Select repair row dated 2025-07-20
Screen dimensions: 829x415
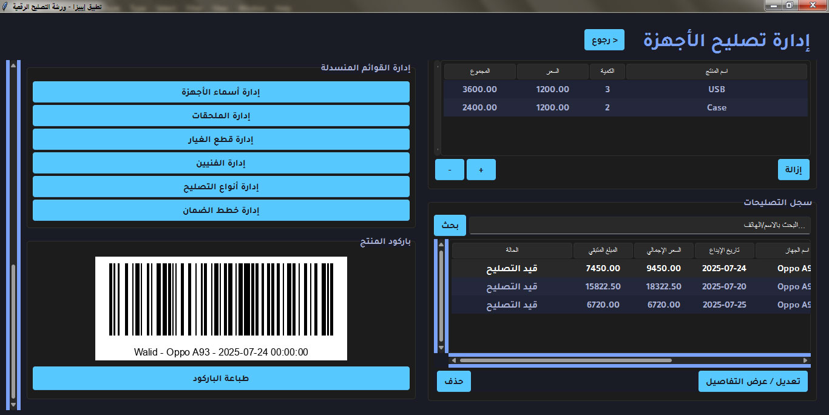(631, 286)
